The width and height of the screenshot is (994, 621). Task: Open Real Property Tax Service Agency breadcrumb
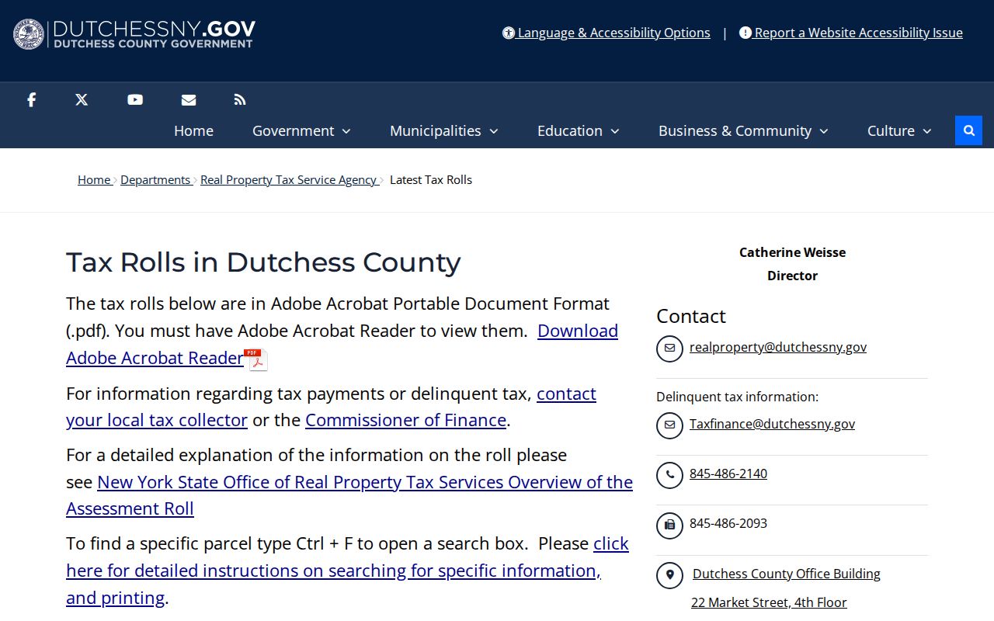[x=288, y=179]
